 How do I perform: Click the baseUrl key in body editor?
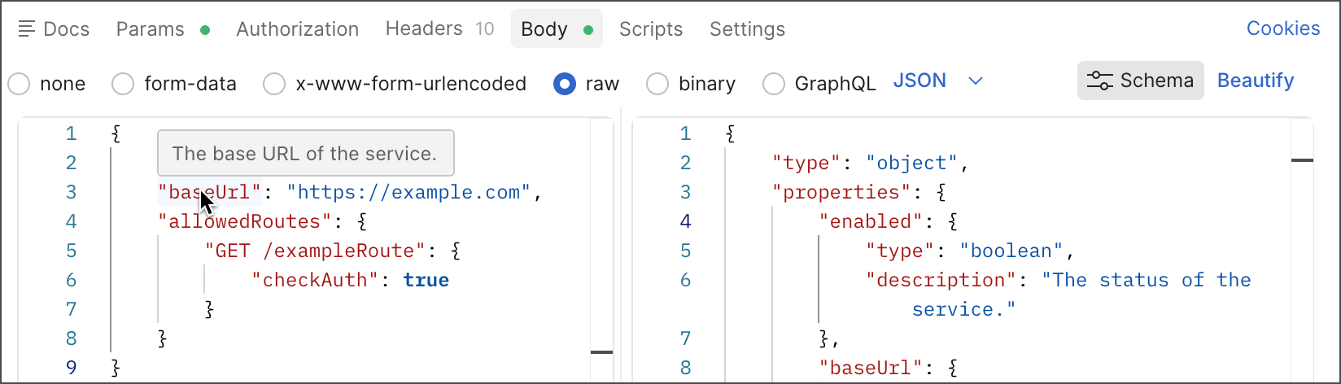[209, 192]
